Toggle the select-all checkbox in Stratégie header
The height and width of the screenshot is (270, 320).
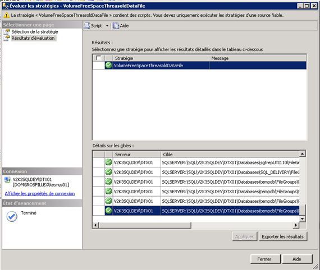(98, 58)
